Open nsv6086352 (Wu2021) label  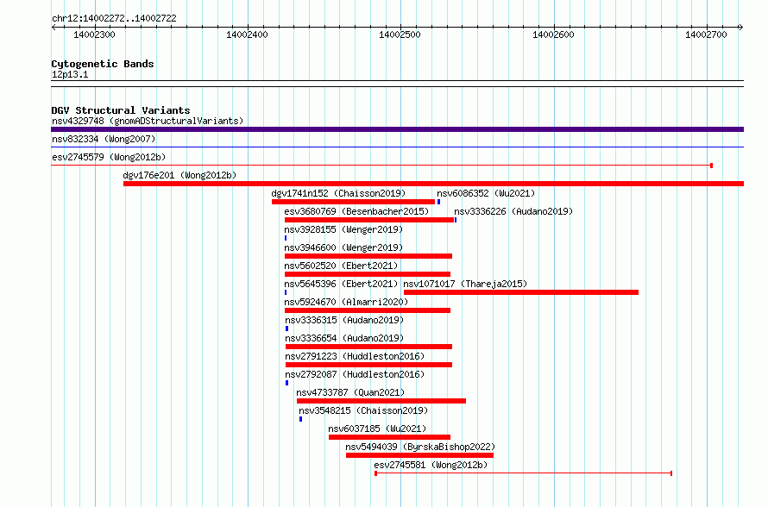486,193
